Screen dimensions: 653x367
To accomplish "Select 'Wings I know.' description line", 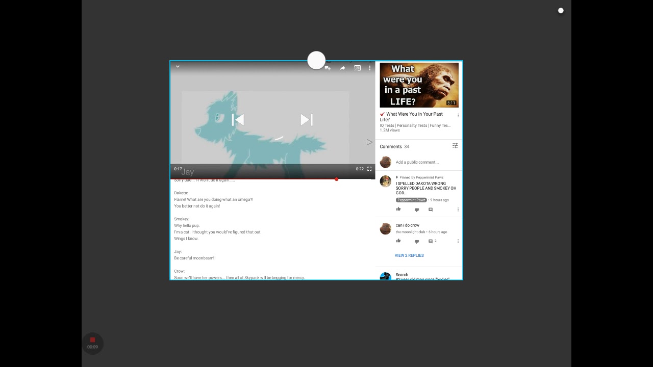I will click(186, 239).
